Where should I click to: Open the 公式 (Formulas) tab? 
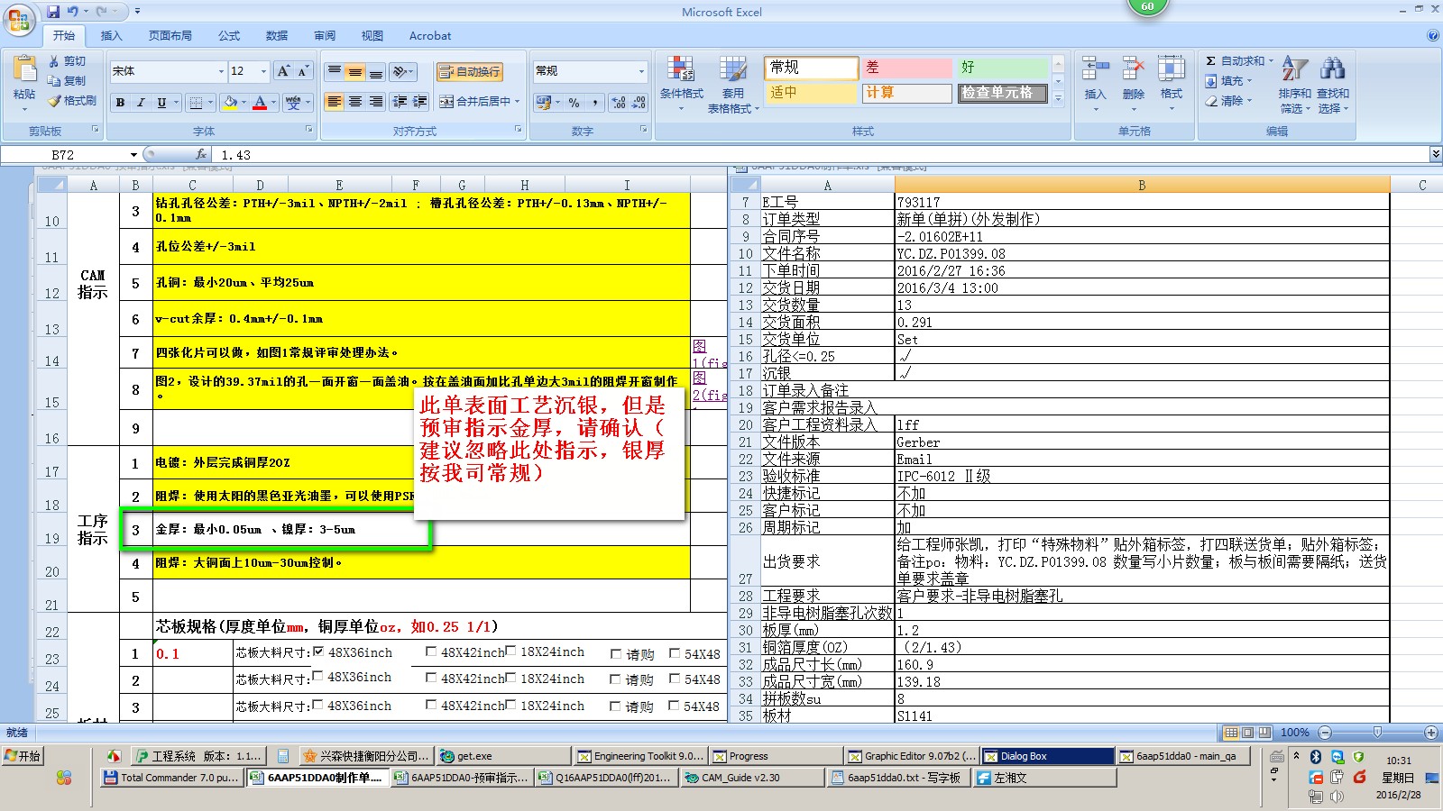click(x=229, y=36)
